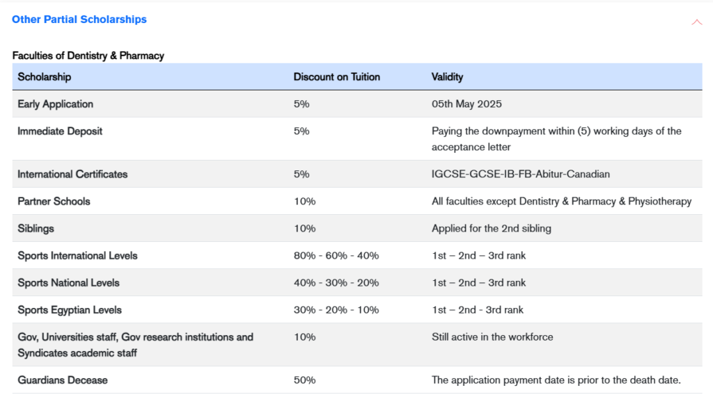Select the Guardians Decease scholarship row
Screen dimensions: 713x413
pos(63,380)
